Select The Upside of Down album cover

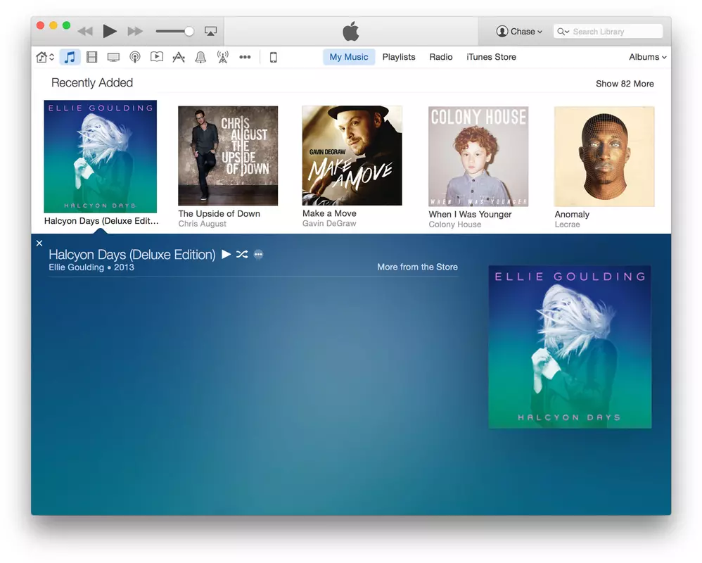pyautogui.click(x=228, y=156)
